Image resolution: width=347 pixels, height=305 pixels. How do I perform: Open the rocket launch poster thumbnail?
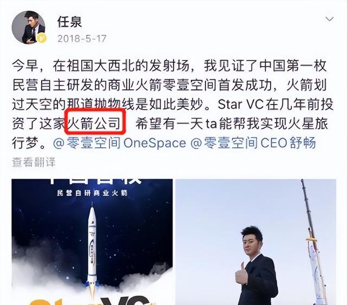coord(92,242)
